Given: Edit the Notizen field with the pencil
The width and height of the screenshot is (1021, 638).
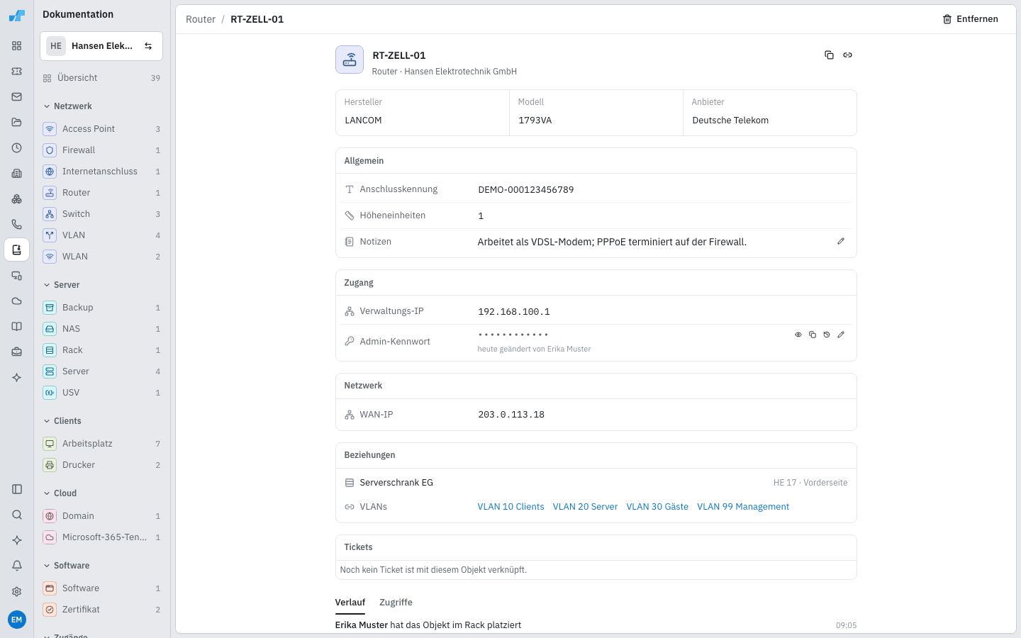Looking at the screenshot, I should [841, 241].
